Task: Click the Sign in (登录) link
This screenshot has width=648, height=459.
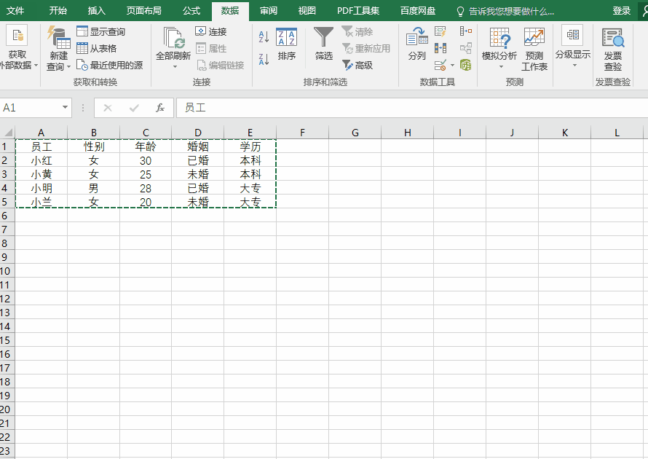Action: (622, 11)
